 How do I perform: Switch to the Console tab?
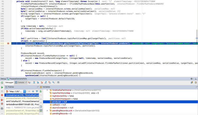tap(21, 83)
